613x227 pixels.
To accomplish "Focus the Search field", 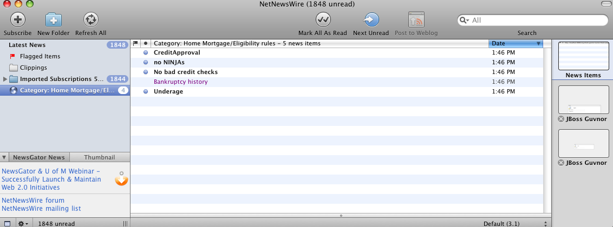I will pyautogui.click(x=532, y=21).
